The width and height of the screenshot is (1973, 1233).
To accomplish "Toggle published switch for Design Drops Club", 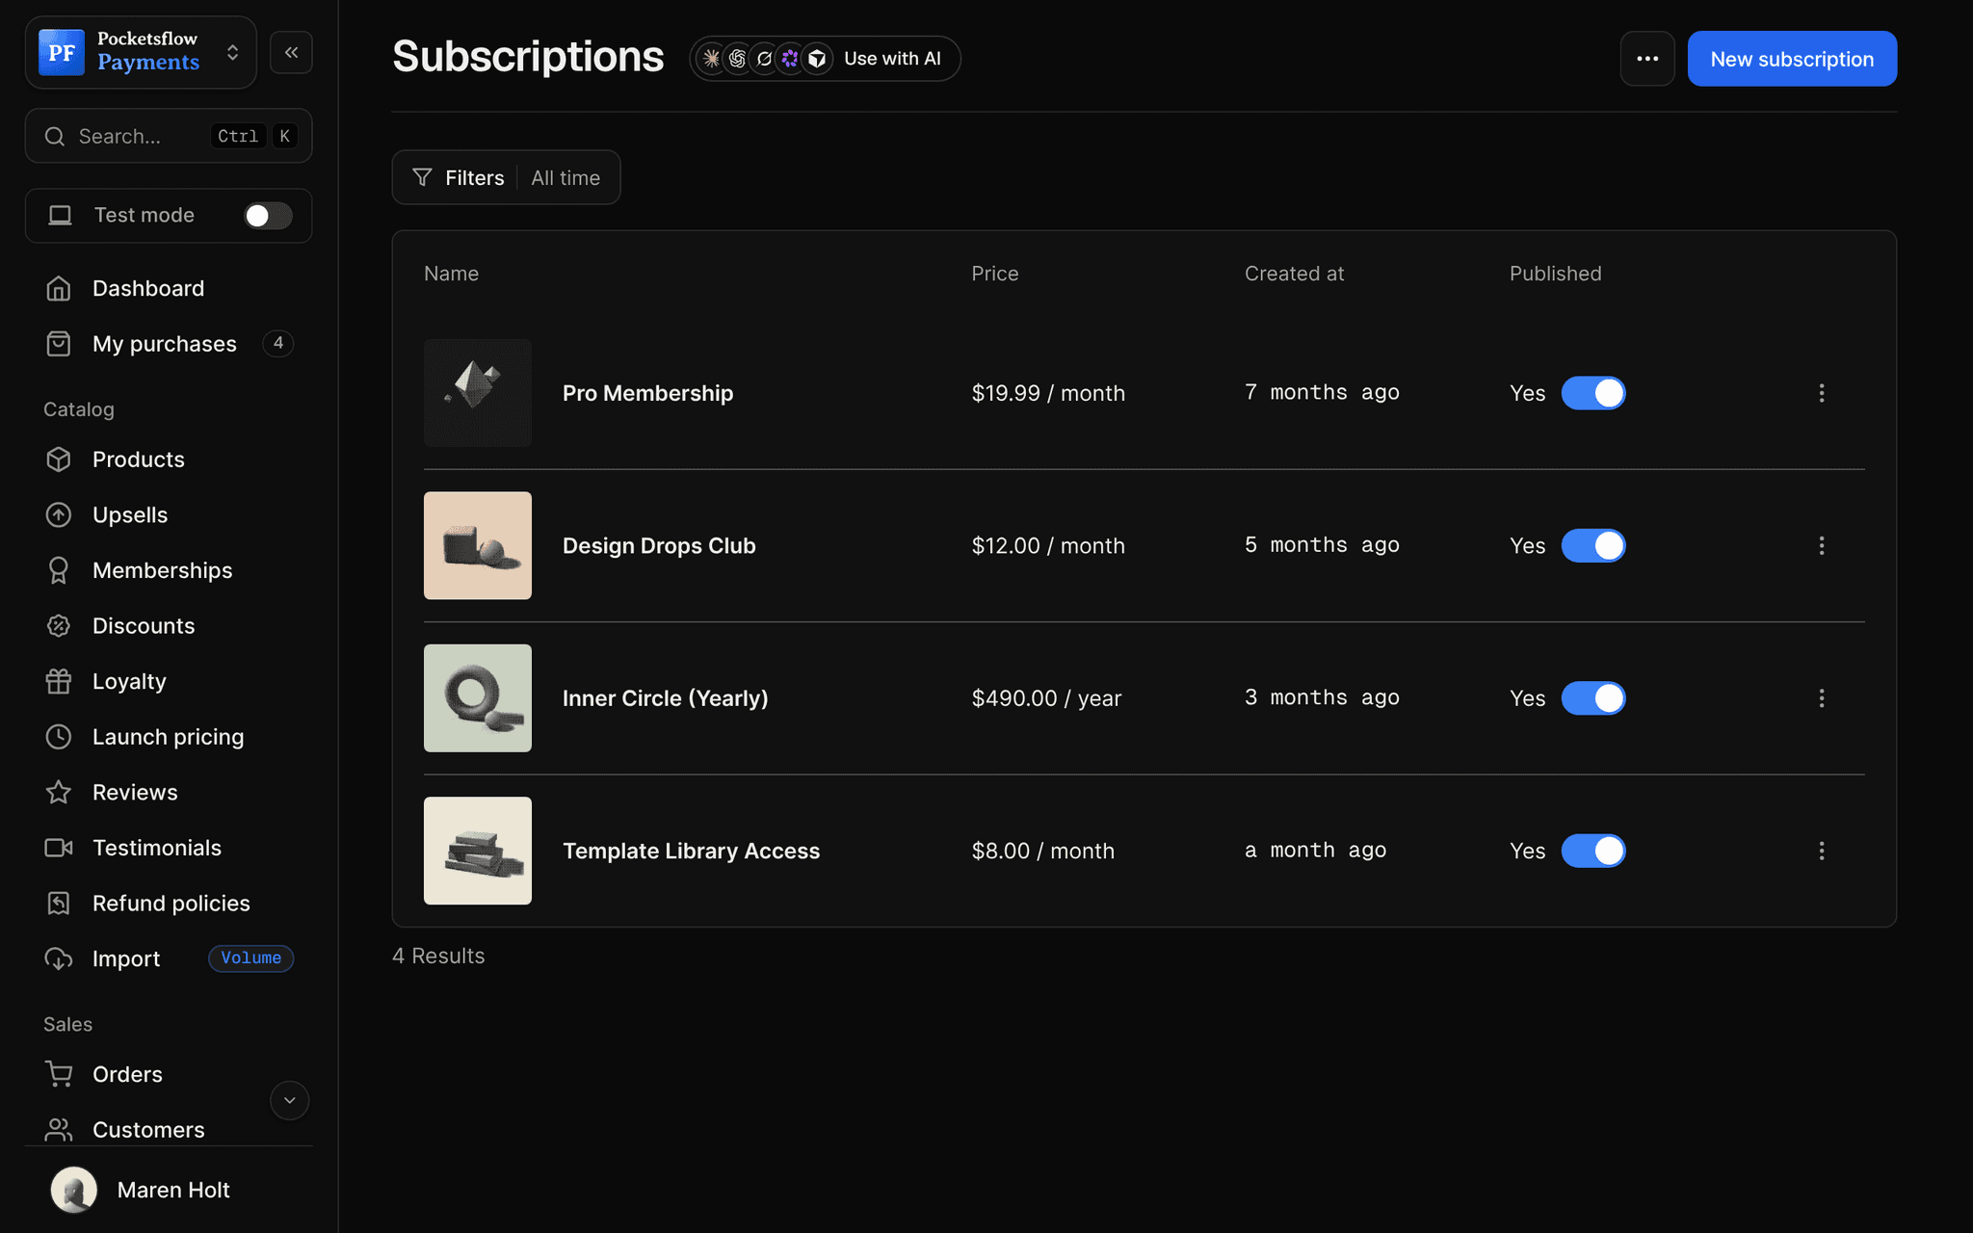I will pos(1593,545).
